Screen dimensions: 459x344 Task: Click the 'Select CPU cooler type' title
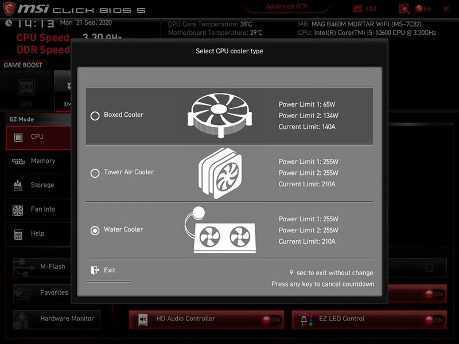point(229,51)
